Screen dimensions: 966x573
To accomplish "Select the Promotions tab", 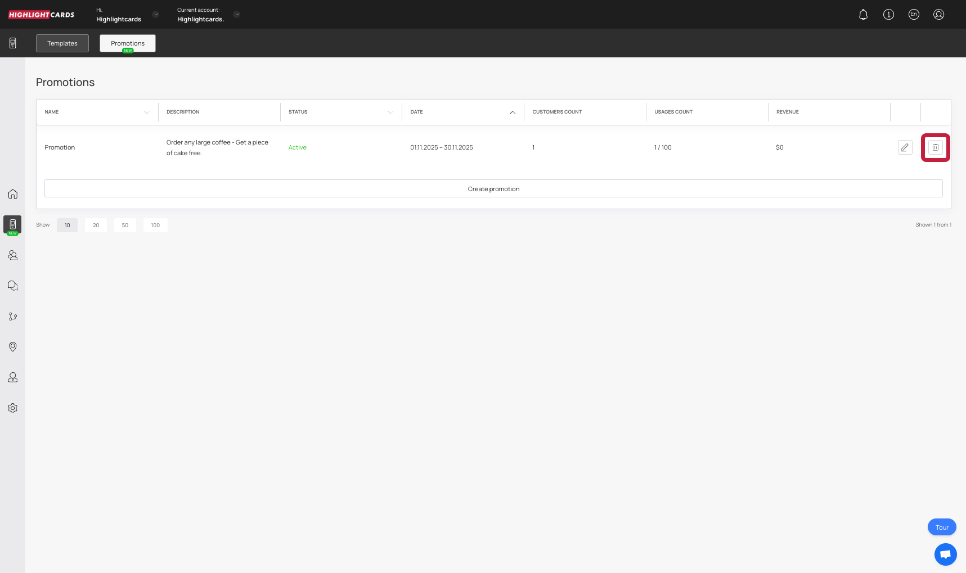I will click(x=128, y=43).
